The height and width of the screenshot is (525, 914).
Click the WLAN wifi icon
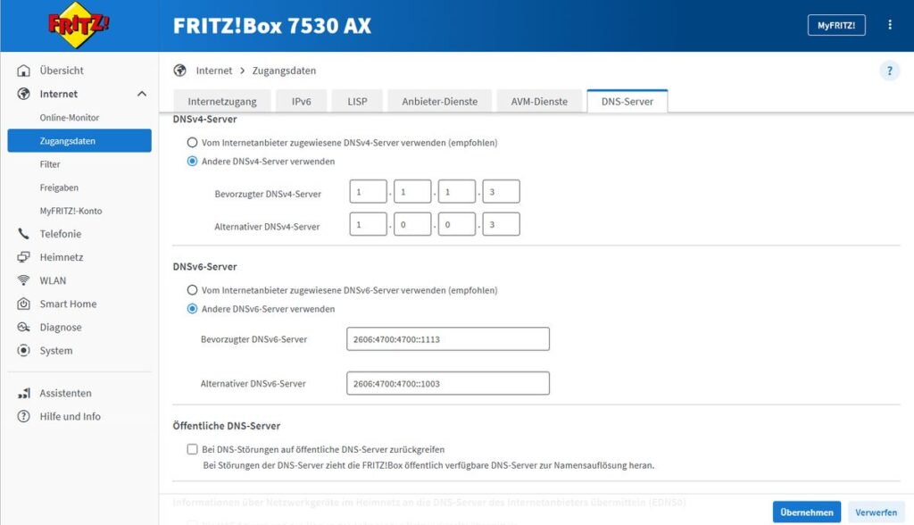tap(23, 280)
